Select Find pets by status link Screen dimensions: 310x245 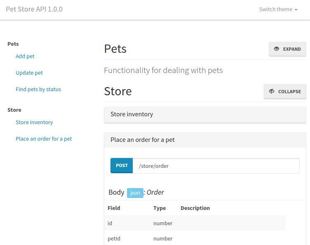point(38,89)
